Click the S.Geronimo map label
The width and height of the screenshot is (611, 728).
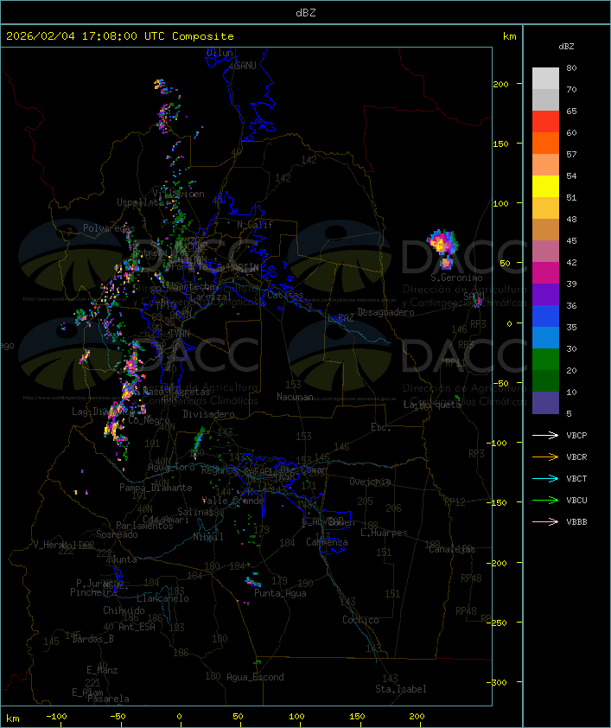456,278
